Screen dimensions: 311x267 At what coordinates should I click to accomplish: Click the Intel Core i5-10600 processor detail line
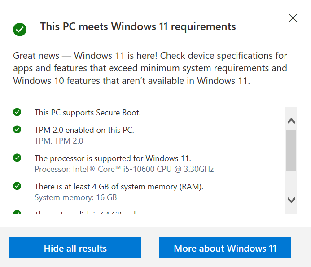pos(124,169)
